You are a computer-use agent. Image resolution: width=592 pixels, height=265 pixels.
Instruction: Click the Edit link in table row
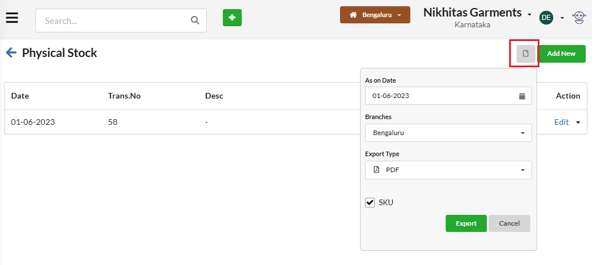click(561, 122)
